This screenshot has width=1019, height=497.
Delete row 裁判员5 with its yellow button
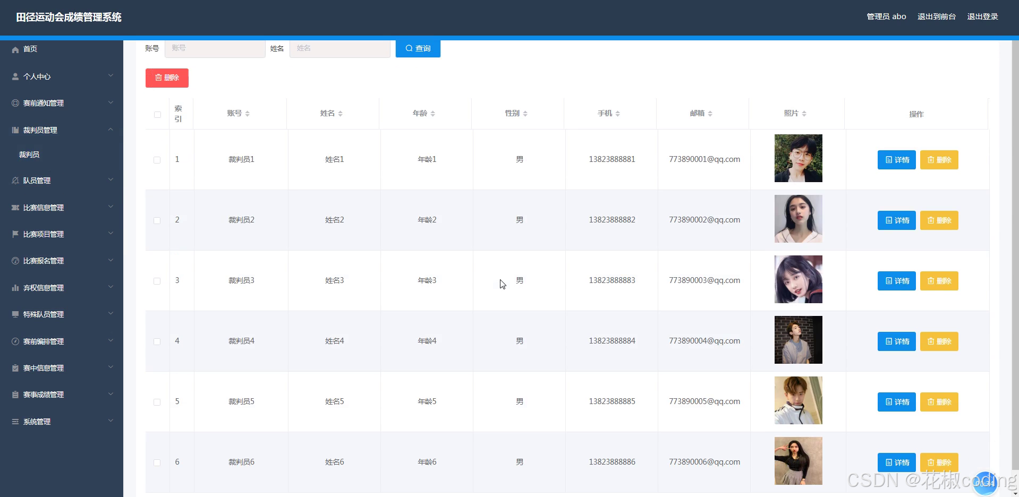(939, 402)
